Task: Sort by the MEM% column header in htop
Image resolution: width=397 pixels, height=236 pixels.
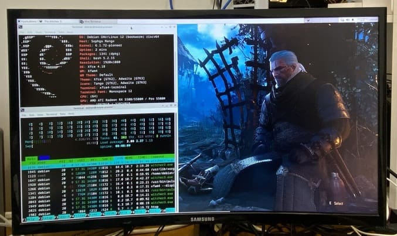Action: point(129,158)
